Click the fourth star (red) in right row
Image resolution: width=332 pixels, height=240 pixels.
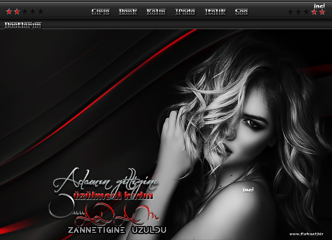click(x=314, y=12)
